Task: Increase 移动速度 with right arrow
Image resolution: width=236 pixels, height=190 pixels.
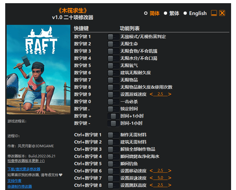Action: [x=170, y=171]
